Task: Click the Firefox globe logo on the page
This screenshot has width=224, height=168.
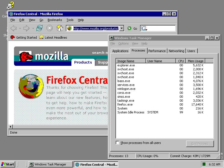Action: pyautogui.click(x=31, y=86)
